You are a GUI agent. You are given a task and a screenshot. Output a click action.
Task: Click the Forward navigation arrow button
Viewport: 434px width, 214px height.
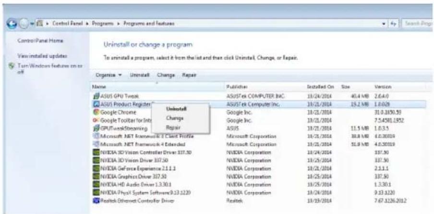click(23, 24)
